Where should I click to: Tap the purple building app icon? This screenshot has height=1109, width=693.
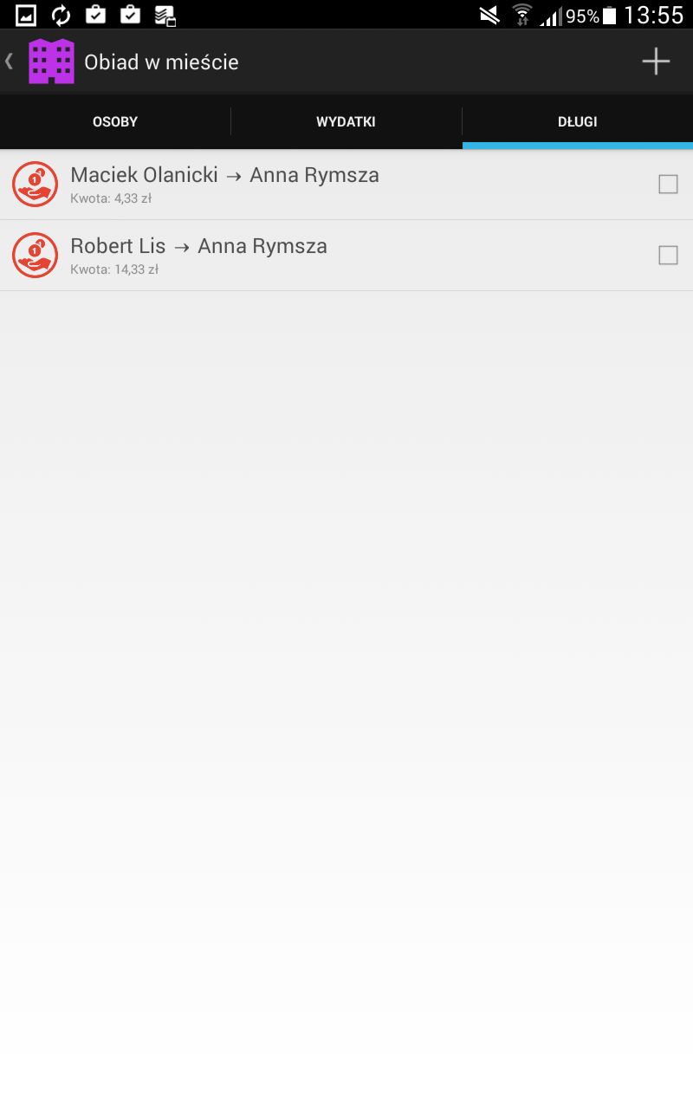(x=51, y=62)
